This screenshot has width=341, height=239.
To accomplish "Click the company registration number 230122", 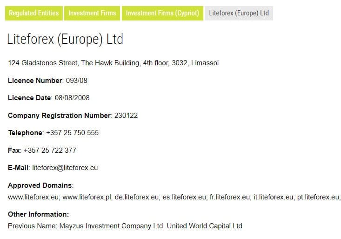I will coord(126,115).
